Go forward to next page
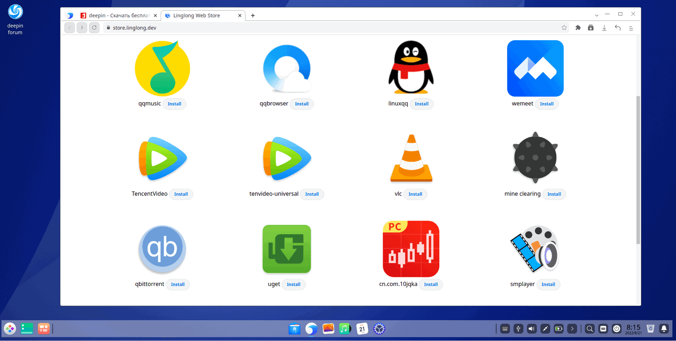Screen dimensions: 676x341 pyautogui.click(x=82, y=27)
